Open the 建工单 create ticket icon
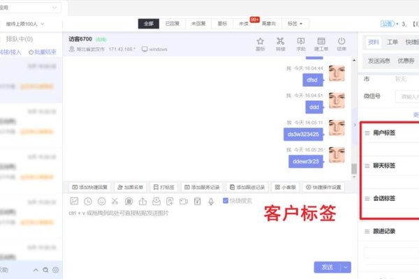This screenshot has width=419, height=279. click(321, 44)
